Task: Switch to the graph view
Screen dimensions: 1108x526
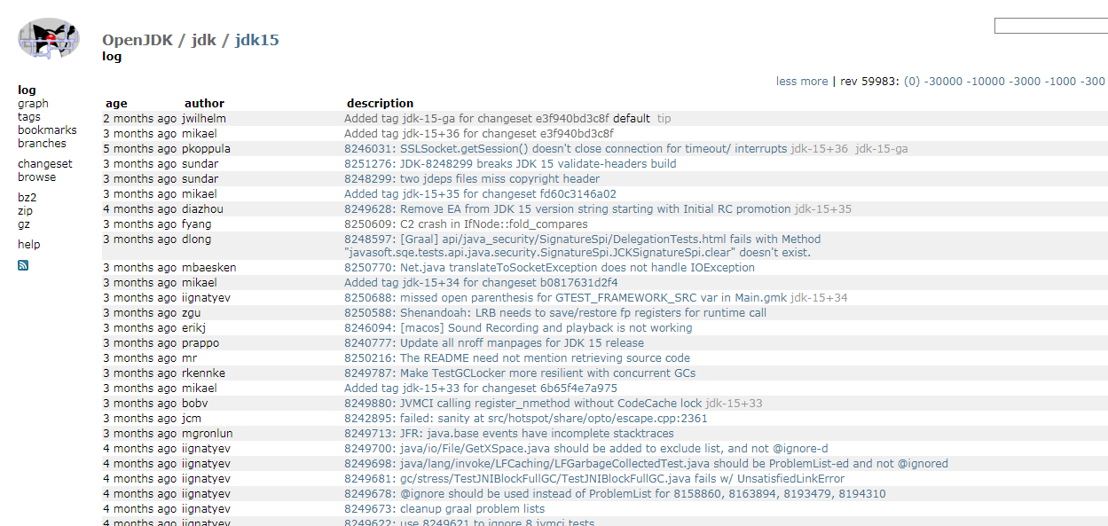Action: tap(32, 103)
